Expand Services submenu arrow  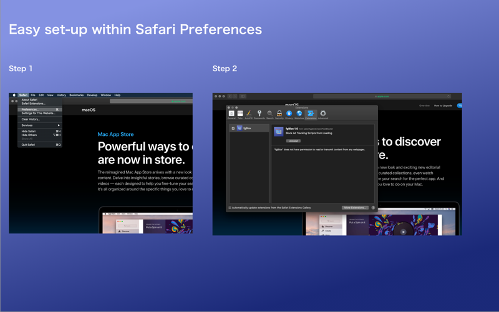click(x=59, y=125)
